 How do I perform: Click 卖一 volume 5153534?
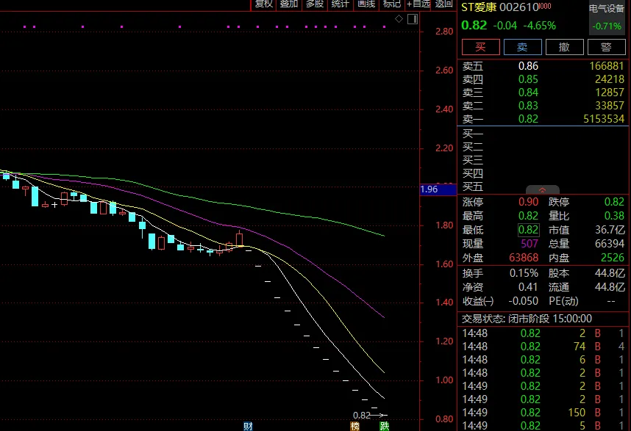[x=604, y=119]
